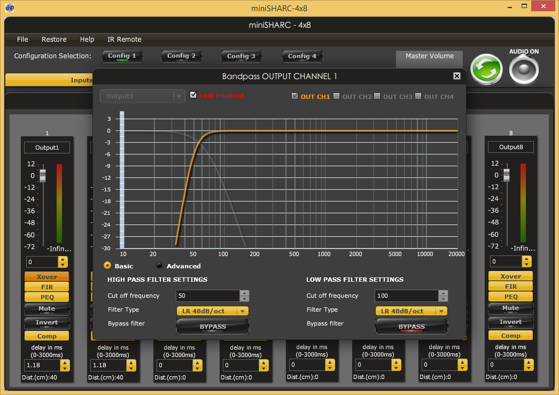Screen dimensions: 559x395
Task: Decrease Output1 gain with the down arrow
Action: point(63,265)
